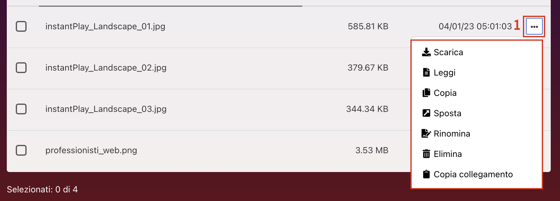
Task: Click the 04/01/23 05:01:03 date cell
Action: (475, 26)
